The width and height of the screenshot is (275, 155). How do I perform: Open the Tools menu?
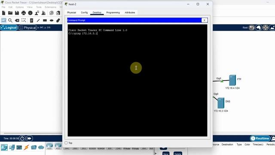coord(39,7)
